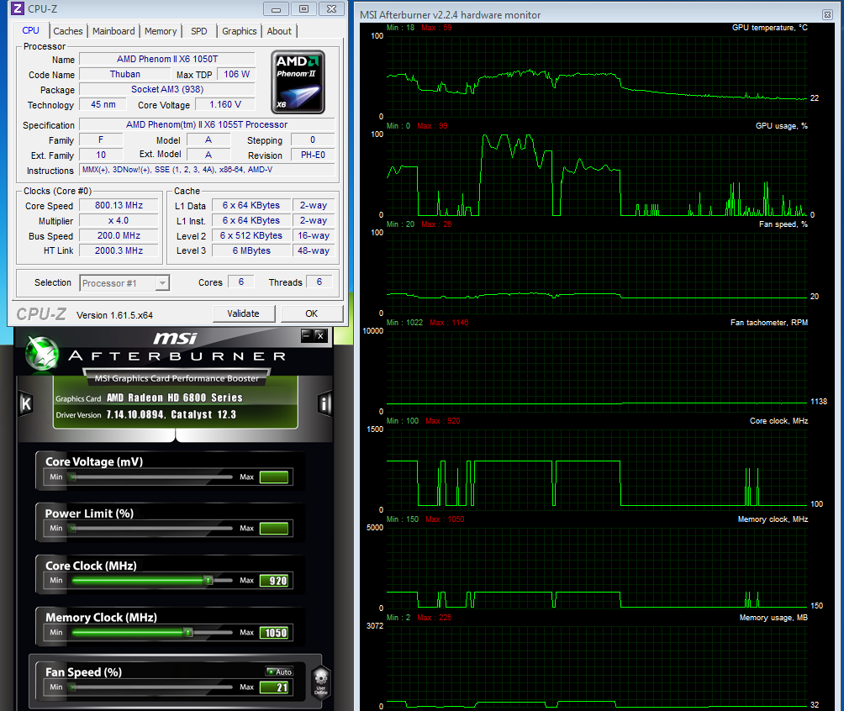Close the MSI Afterburner window
Screen dimensions: 844x711
[320, 336]
